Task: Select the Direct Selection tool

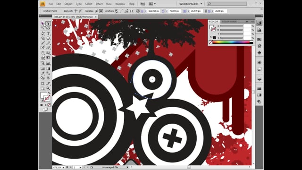Action: click(48, 23)
